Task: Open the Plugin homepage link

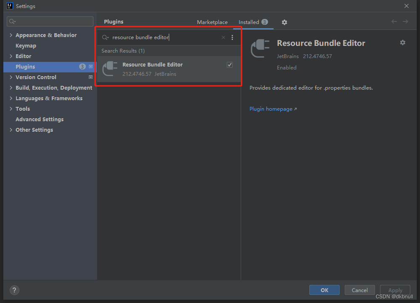Action: tap(273, 109)
